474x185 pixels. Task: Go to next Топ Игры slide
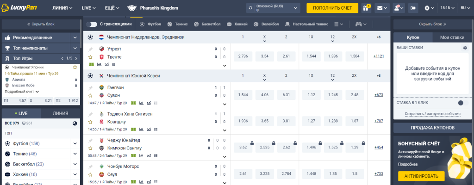click(76, 58)
